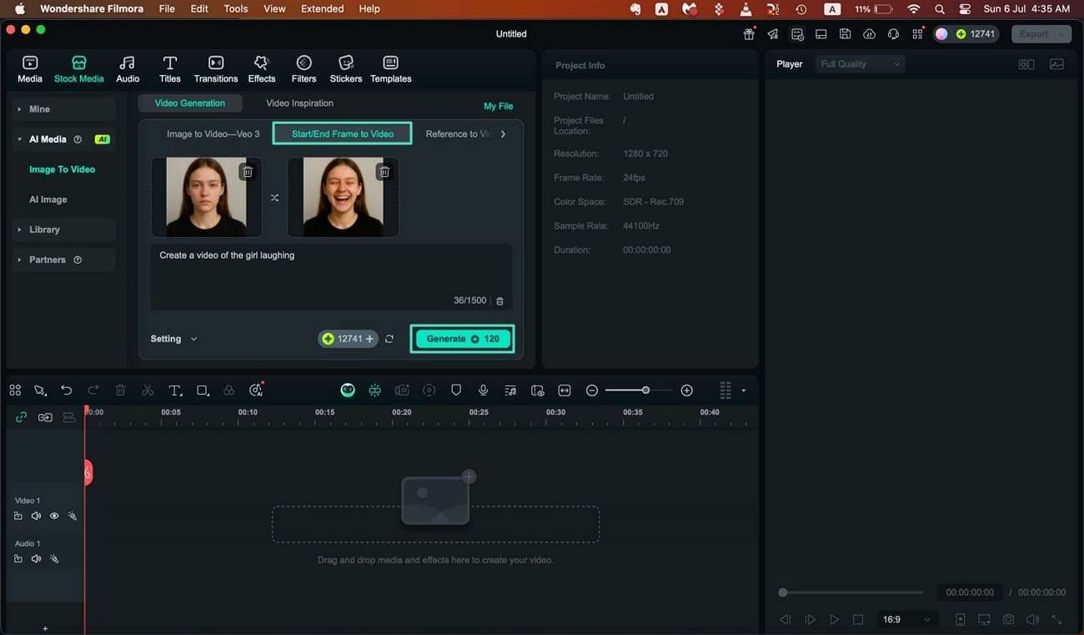Screen dimensions: 1084x635
Task: Delete the end frame image
Action: pyautogui.click(x=384, y=172)
